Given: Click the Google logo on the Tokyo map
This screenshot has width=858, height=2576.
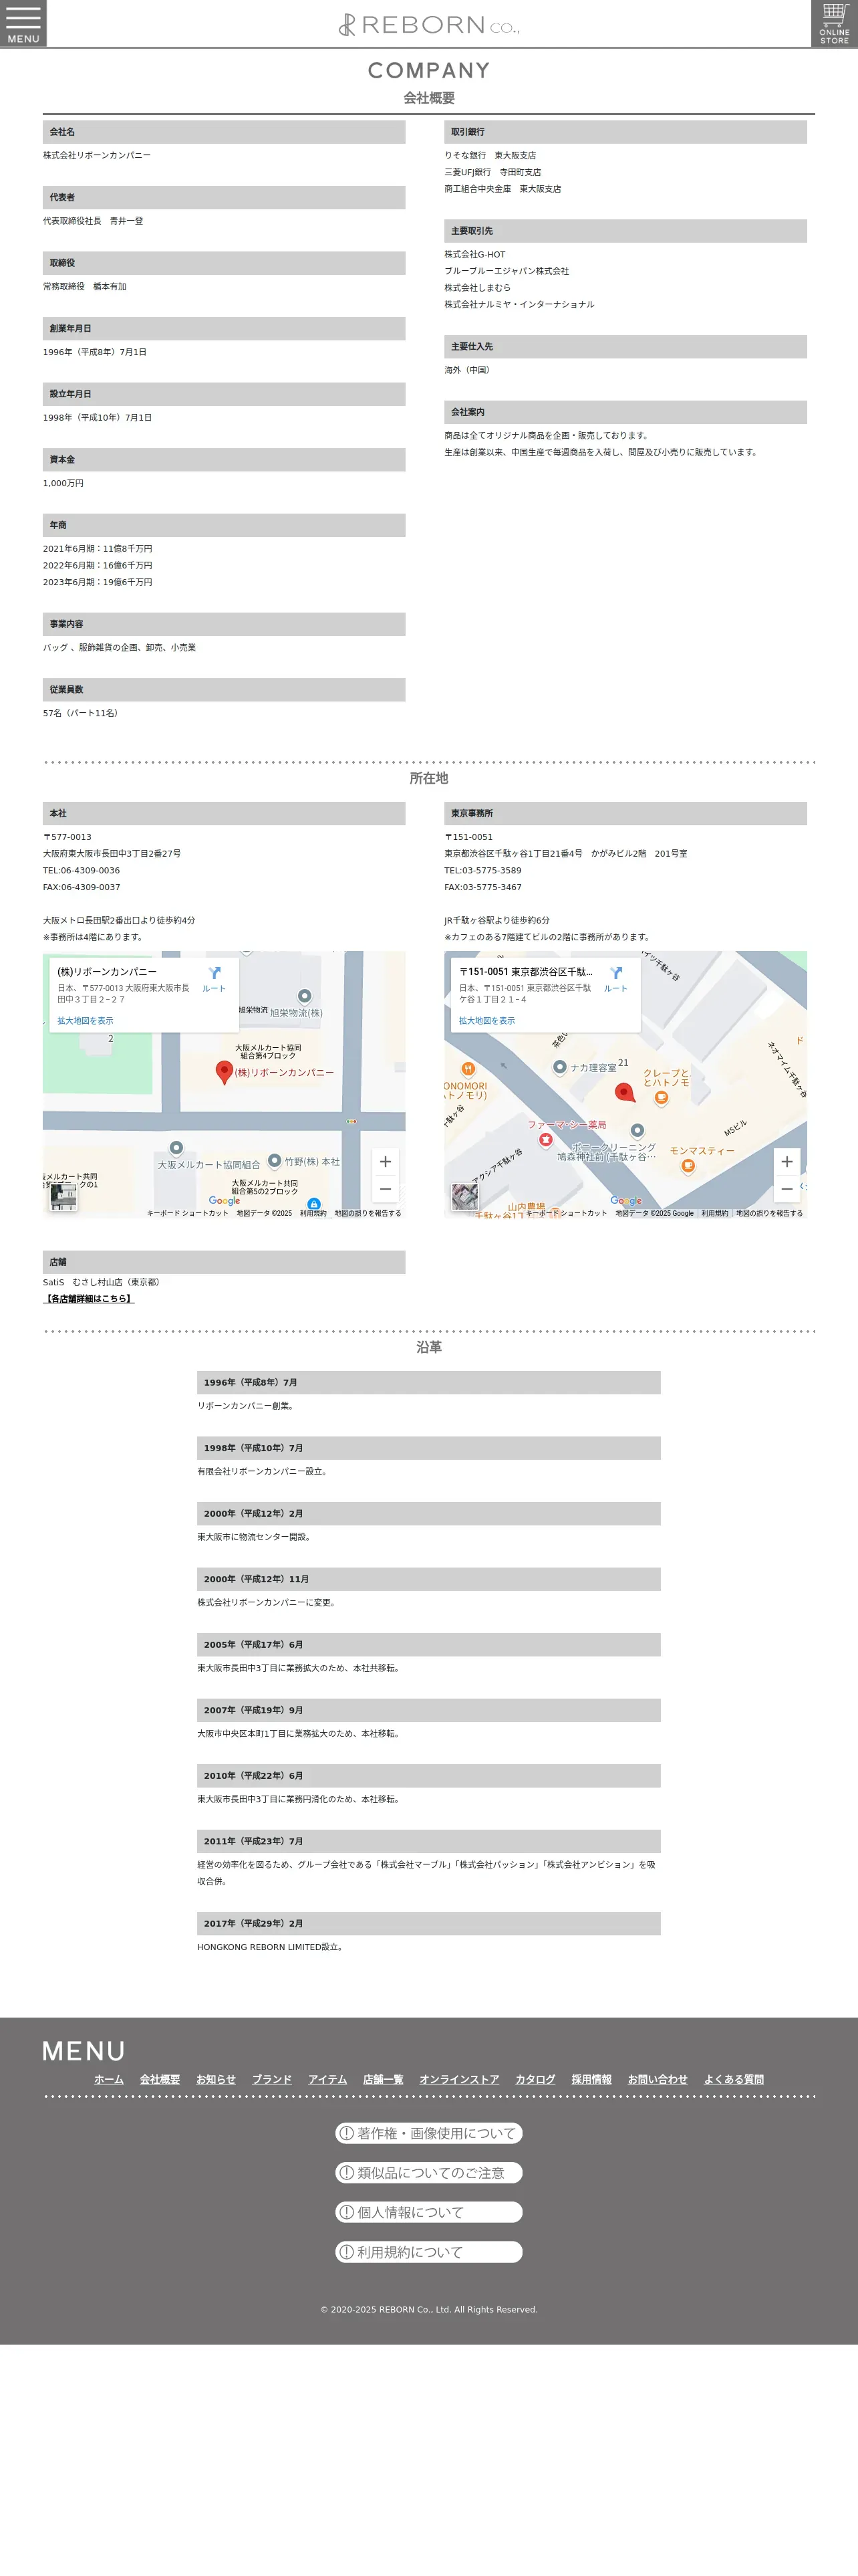Looking at the screenshot, I should [x=626, y=1200].
